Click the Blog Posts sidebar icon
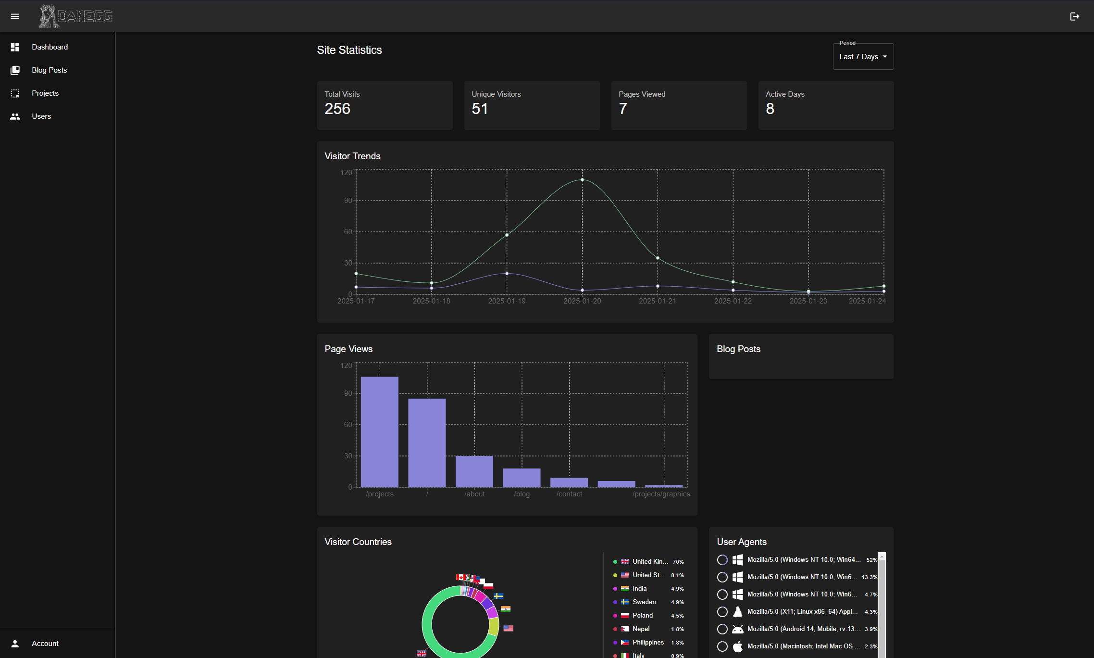This screenshot has height=658, width=1094. point(15,70)
